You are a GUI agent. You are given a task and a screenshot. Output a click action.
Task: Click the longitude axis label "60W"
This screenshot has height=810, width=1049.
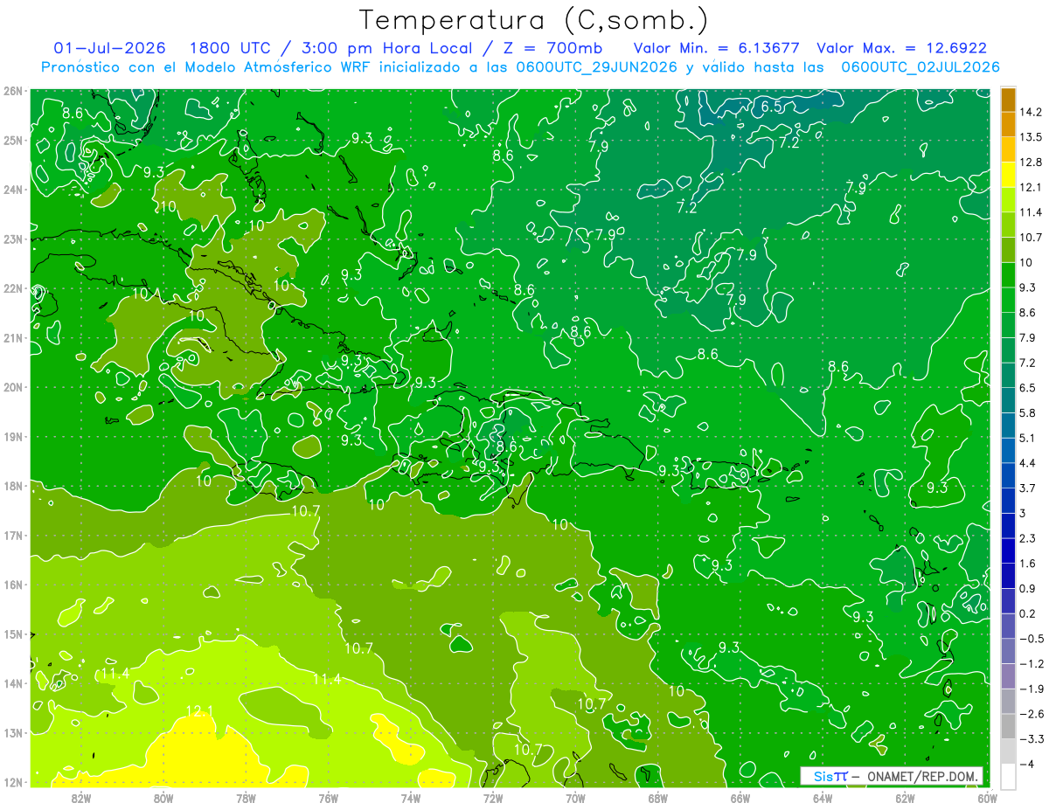click(988, 797)
